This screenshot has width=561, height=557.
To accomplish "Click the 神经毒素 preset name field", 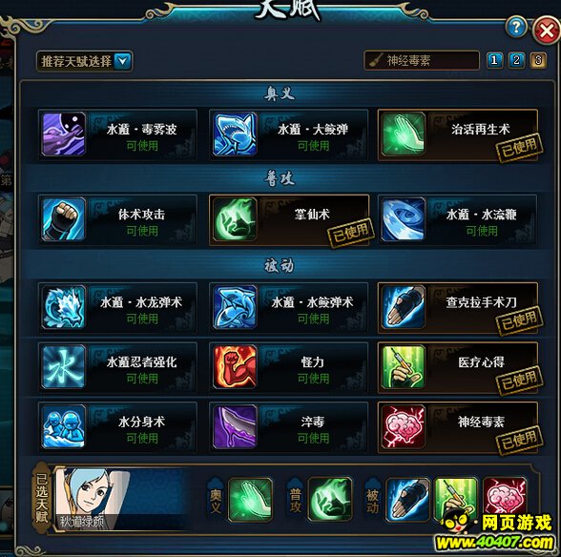I will (422, 60).
